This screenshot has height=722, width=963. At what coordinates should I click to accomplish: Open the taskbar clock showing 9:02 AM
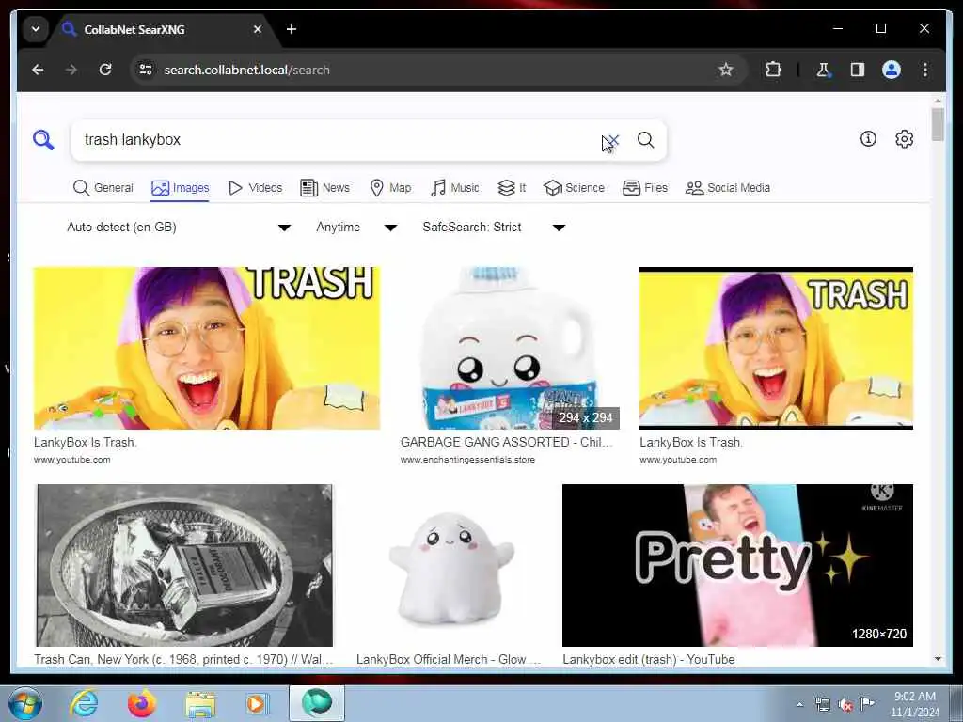(x=915, y=703)
